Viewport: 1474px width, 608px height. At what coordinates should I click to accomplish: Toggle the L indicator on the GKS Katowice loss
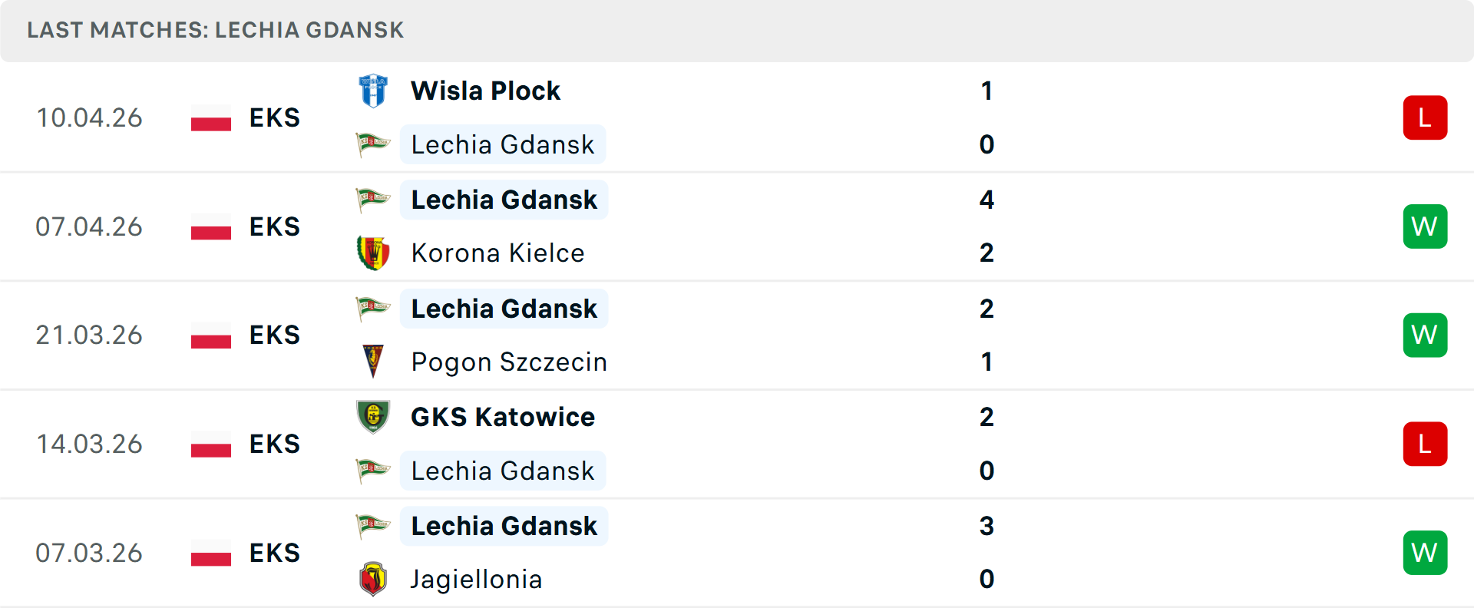click(x=1426, y=444)
